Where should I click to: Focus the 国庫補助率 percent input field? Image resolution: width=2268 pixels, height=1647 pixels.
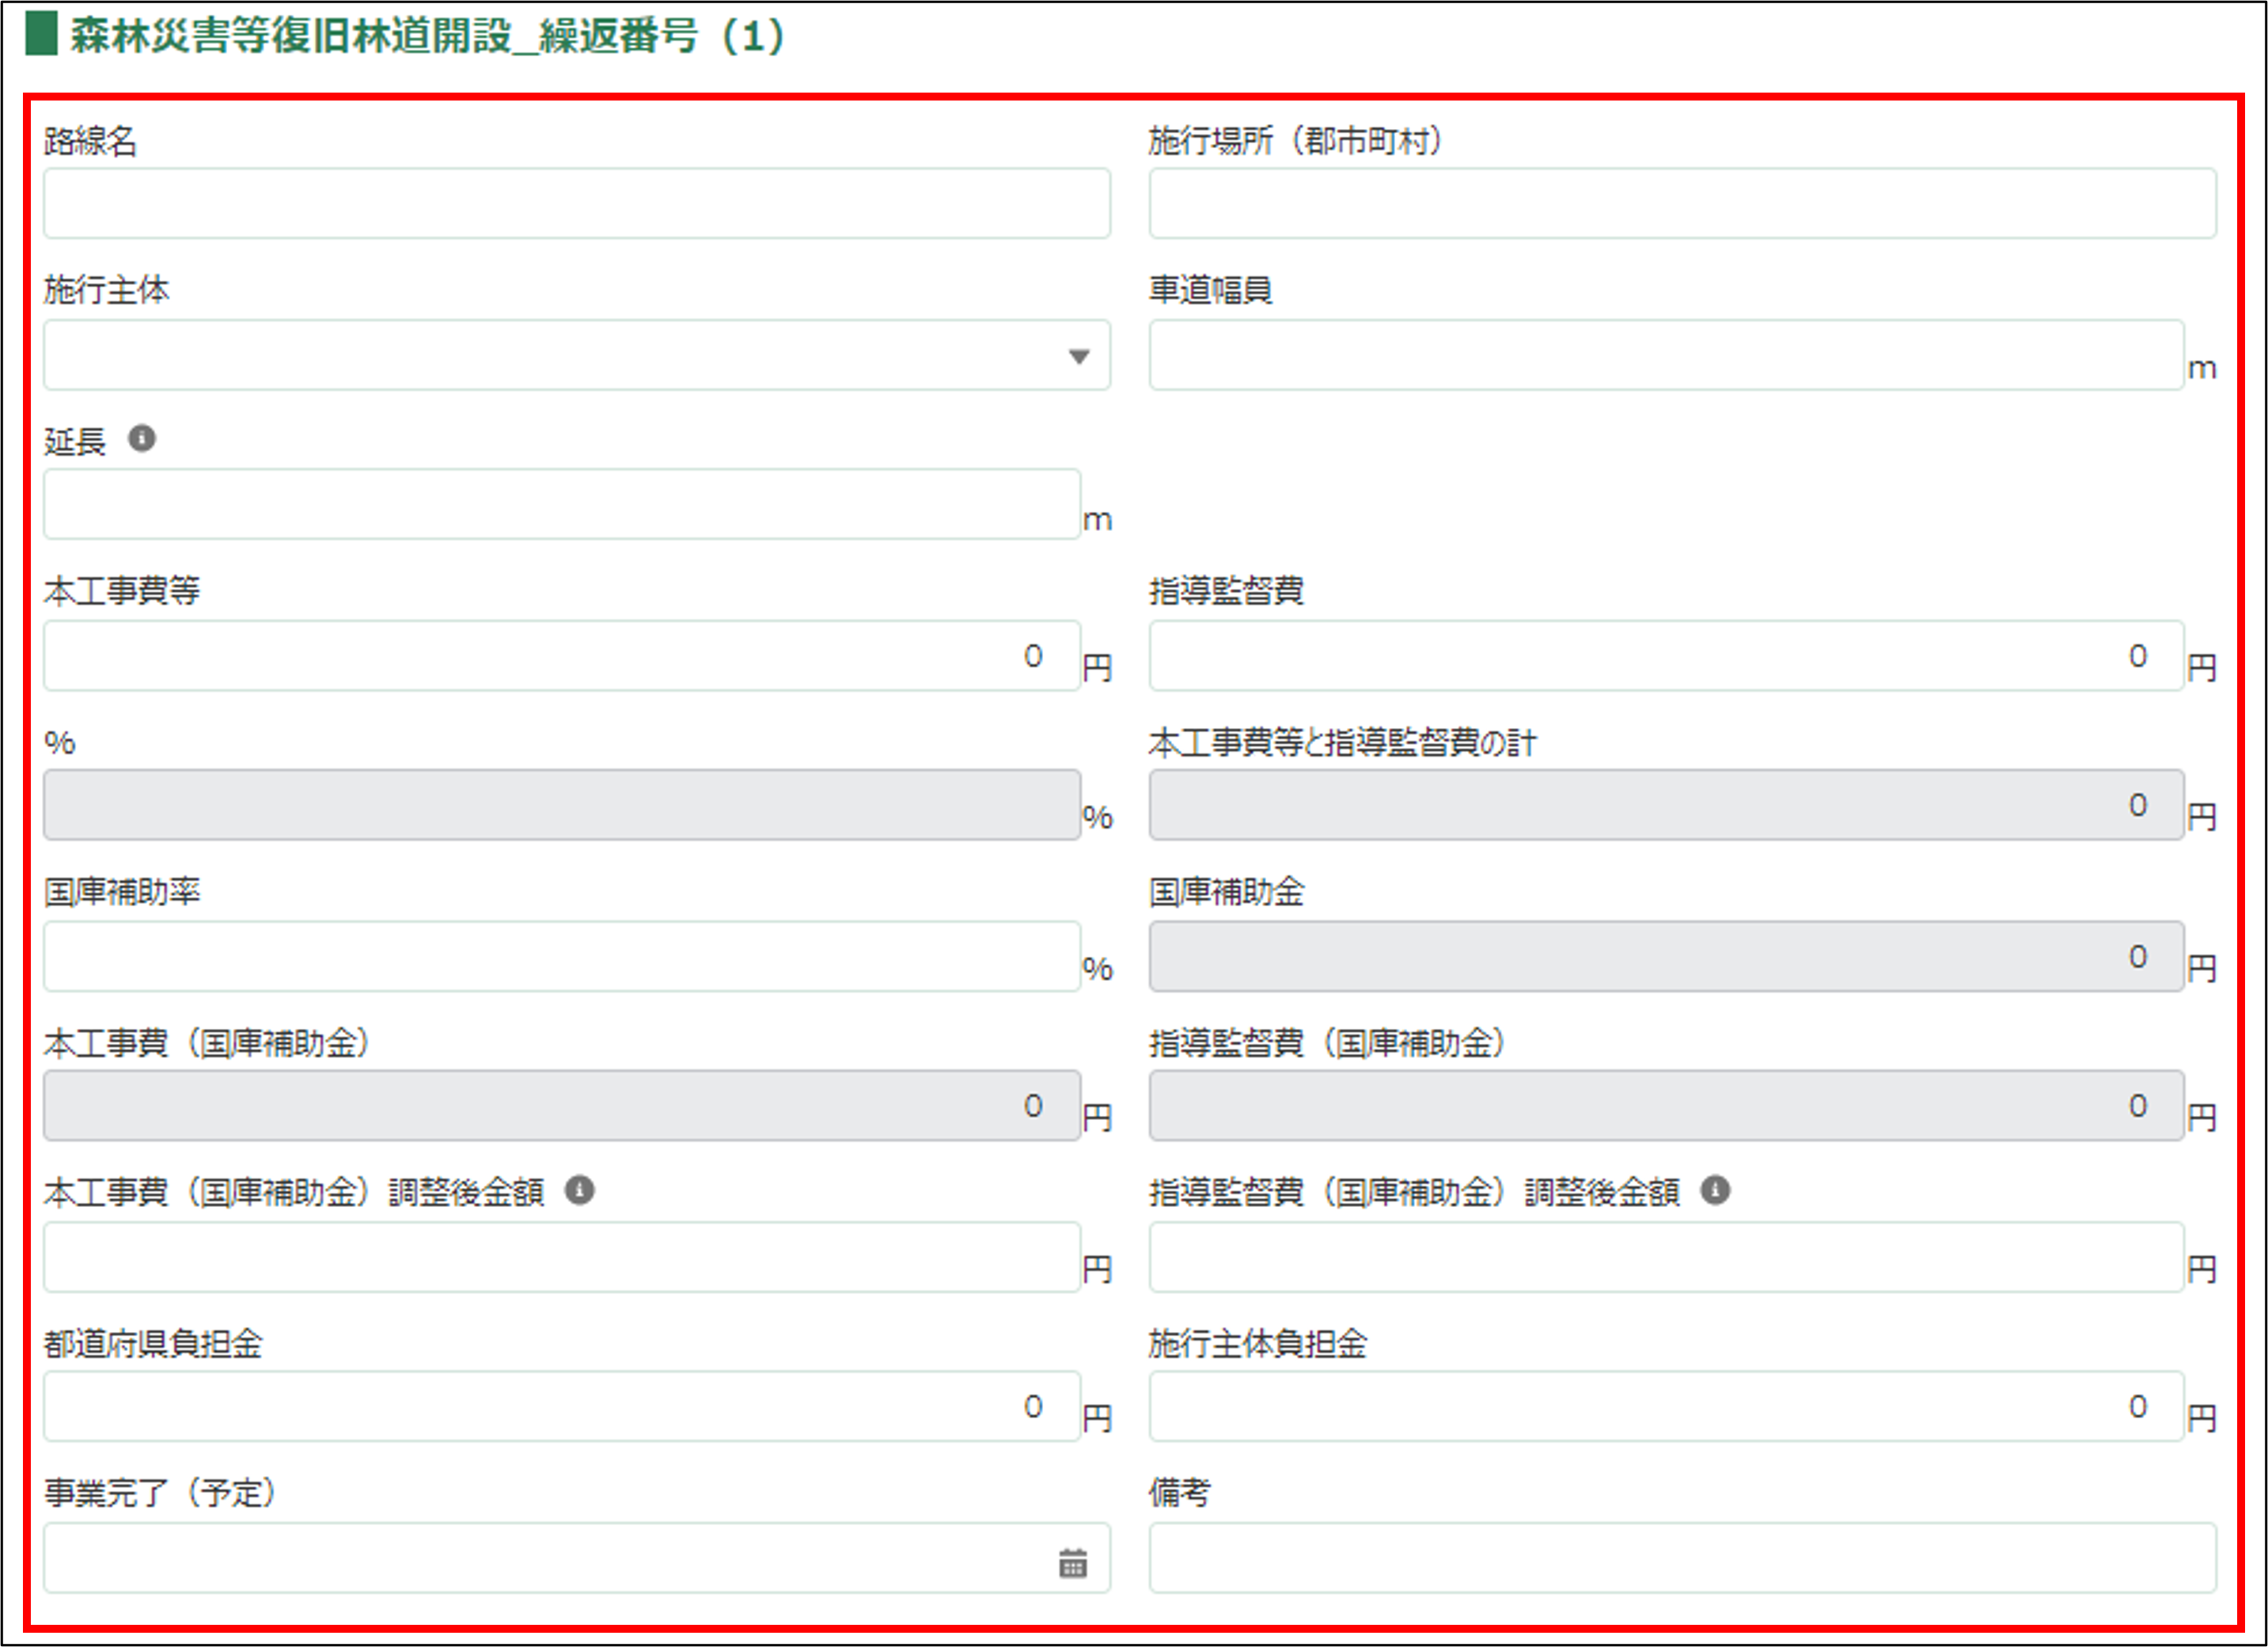point(561,957)
